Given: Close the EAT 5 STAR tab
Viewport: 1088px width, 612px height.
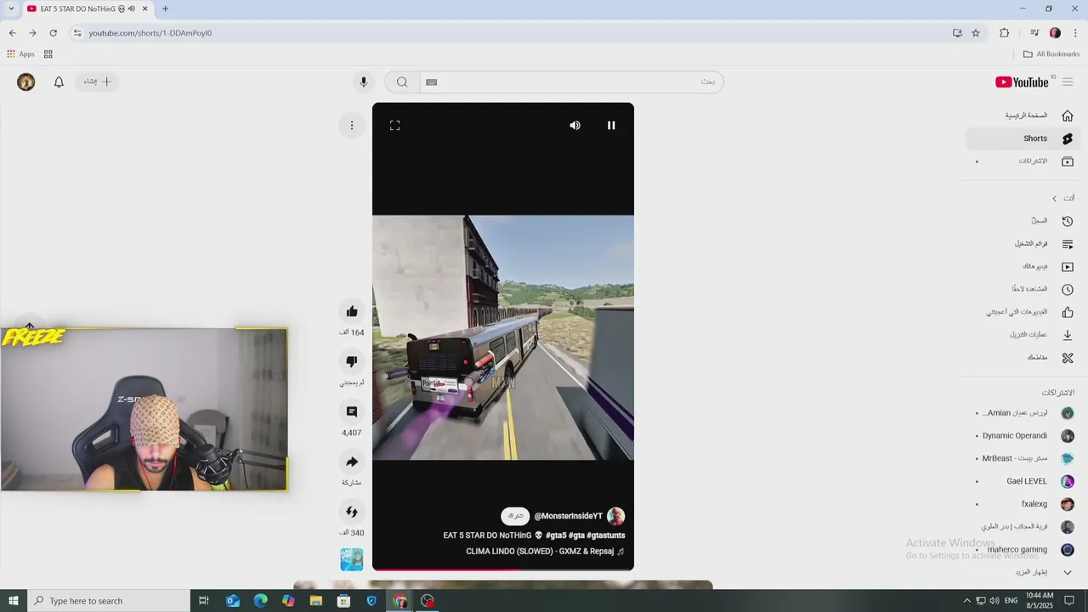Looking at the screenshot, I should click(x=144, y=8).
